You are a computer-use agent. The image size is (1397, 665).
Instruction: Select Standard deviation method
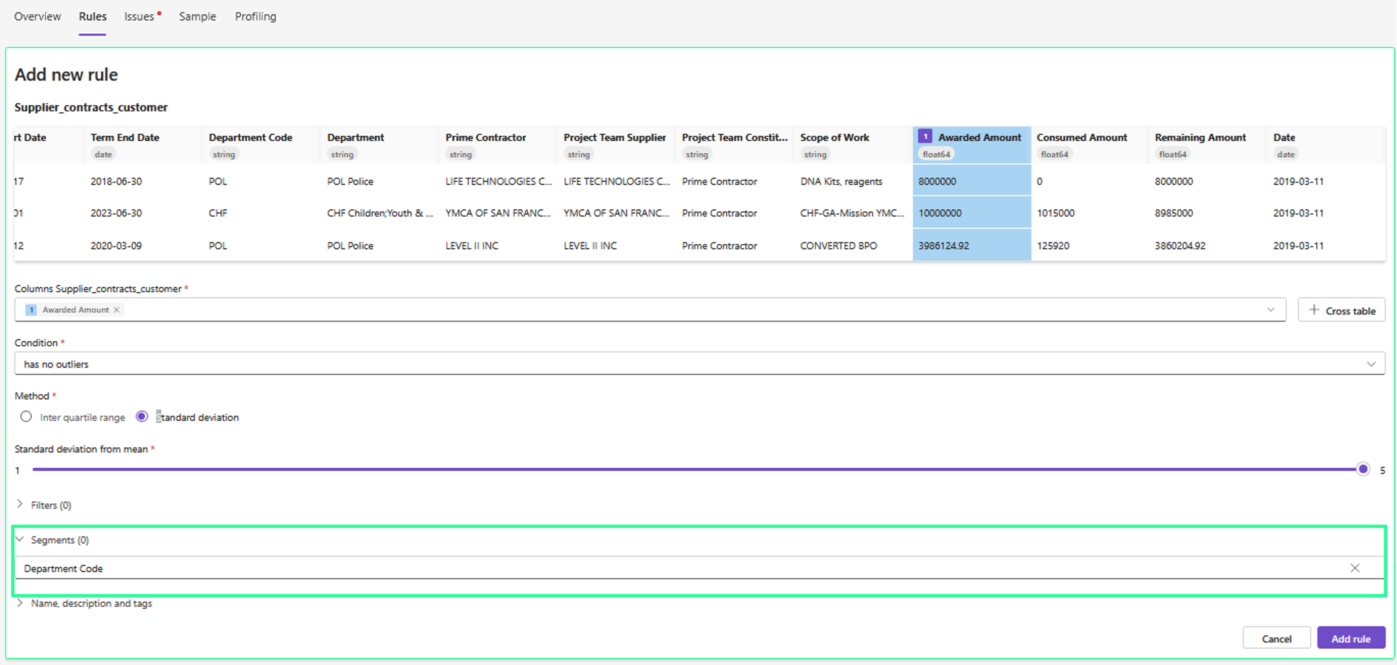coord(141,417)
